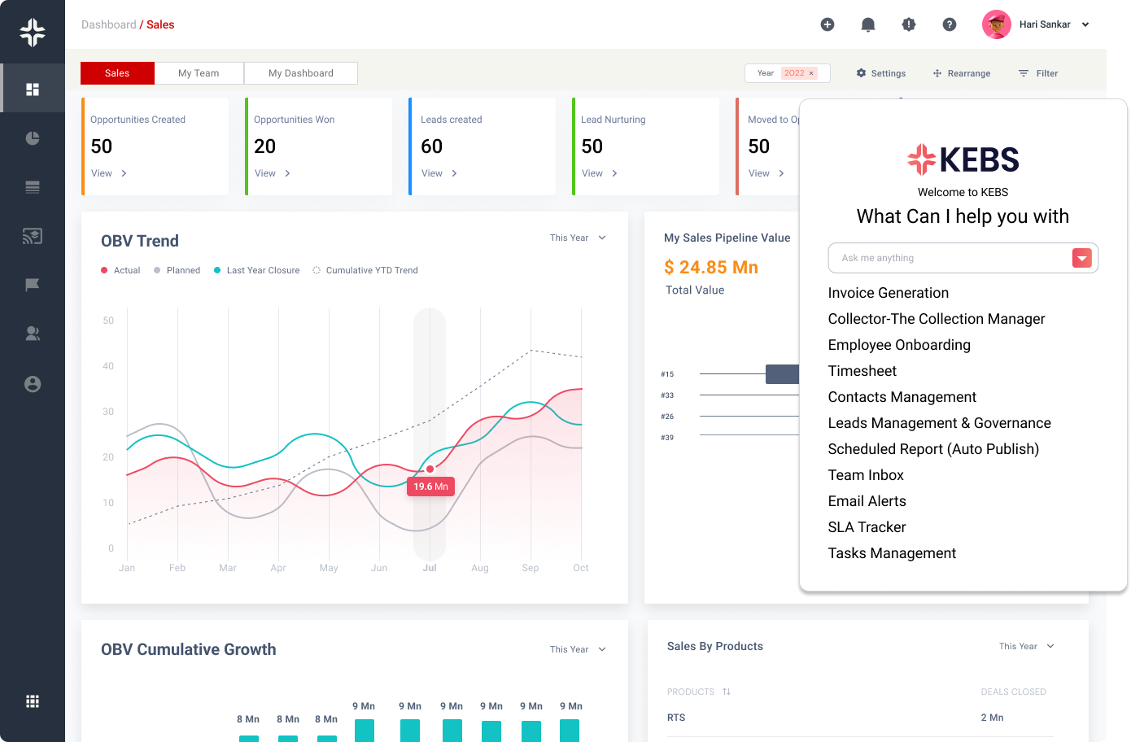This screenshot has width=1131, height=742.
Task: Click the Ask me anything input field
Action: [948, 258]
